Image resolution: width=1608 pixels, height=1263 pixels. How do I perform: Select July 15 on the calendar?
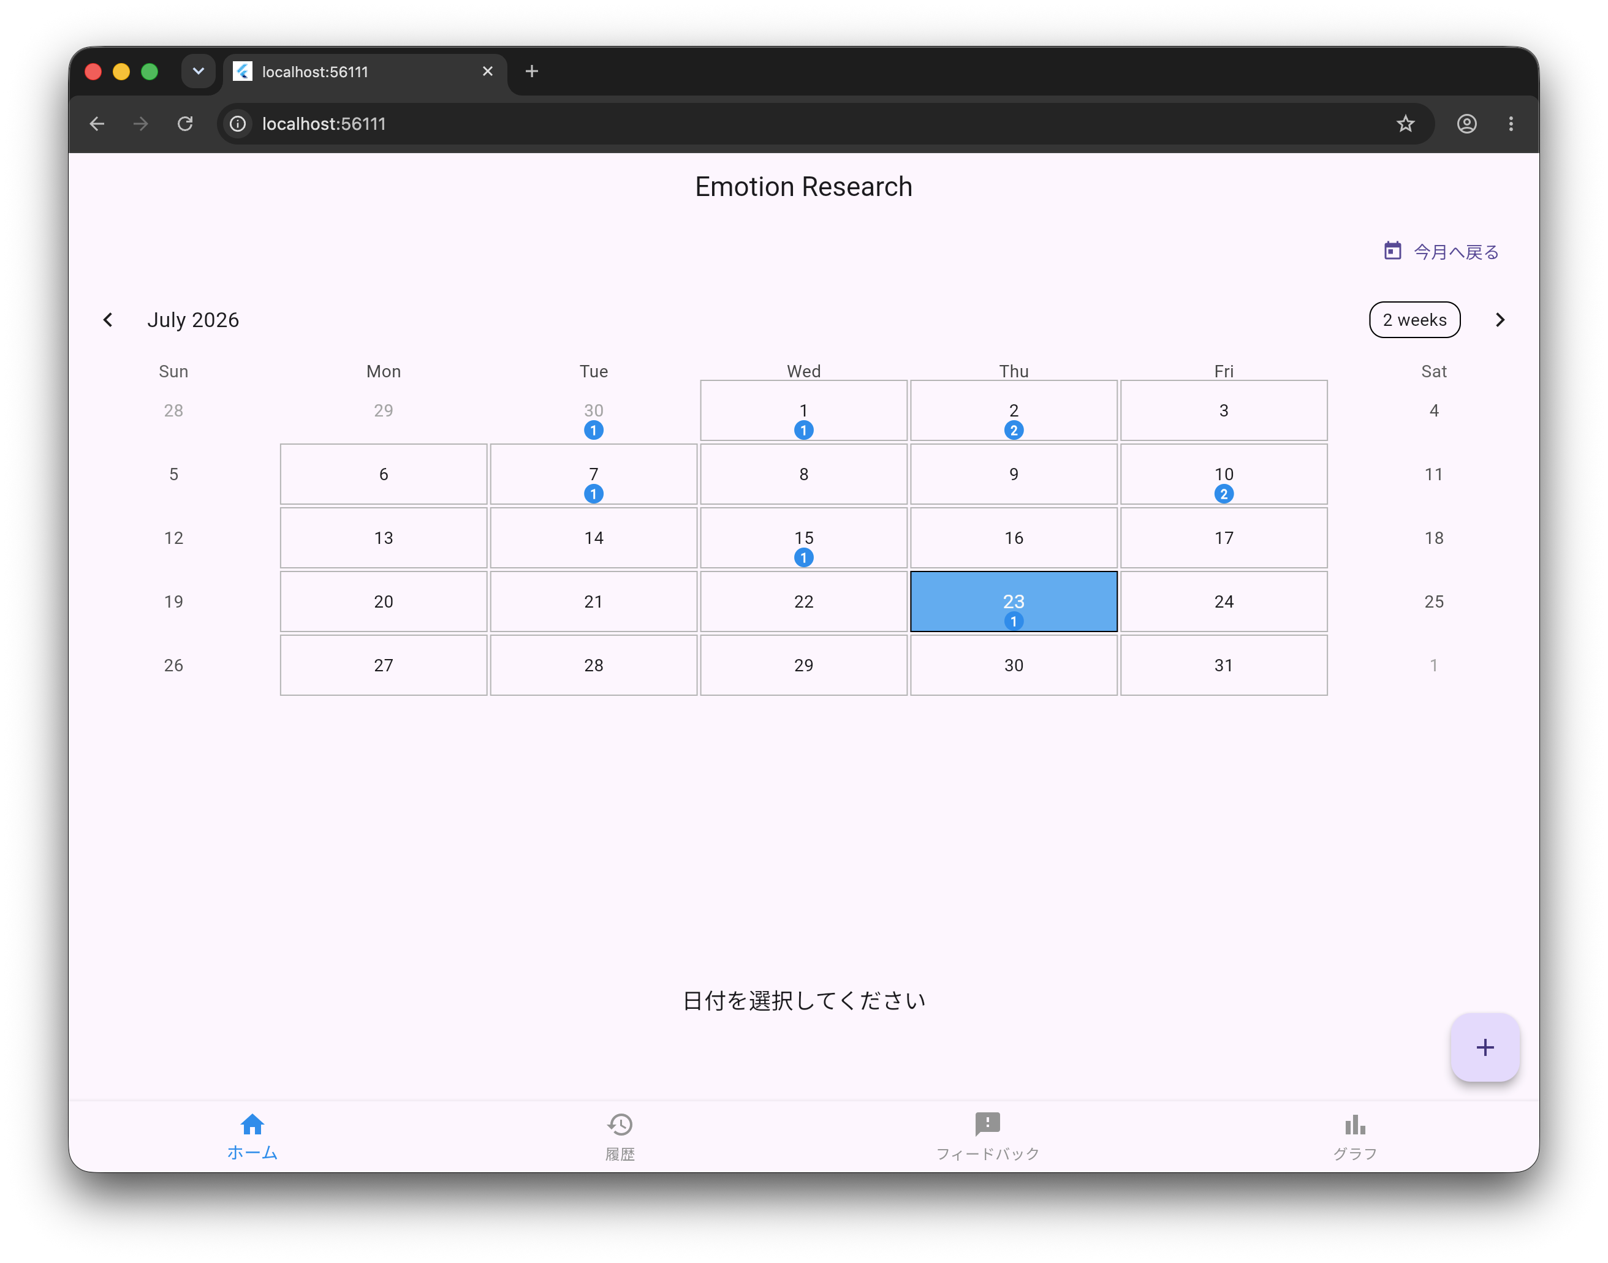pyautogui.click(x=803, y=538)
